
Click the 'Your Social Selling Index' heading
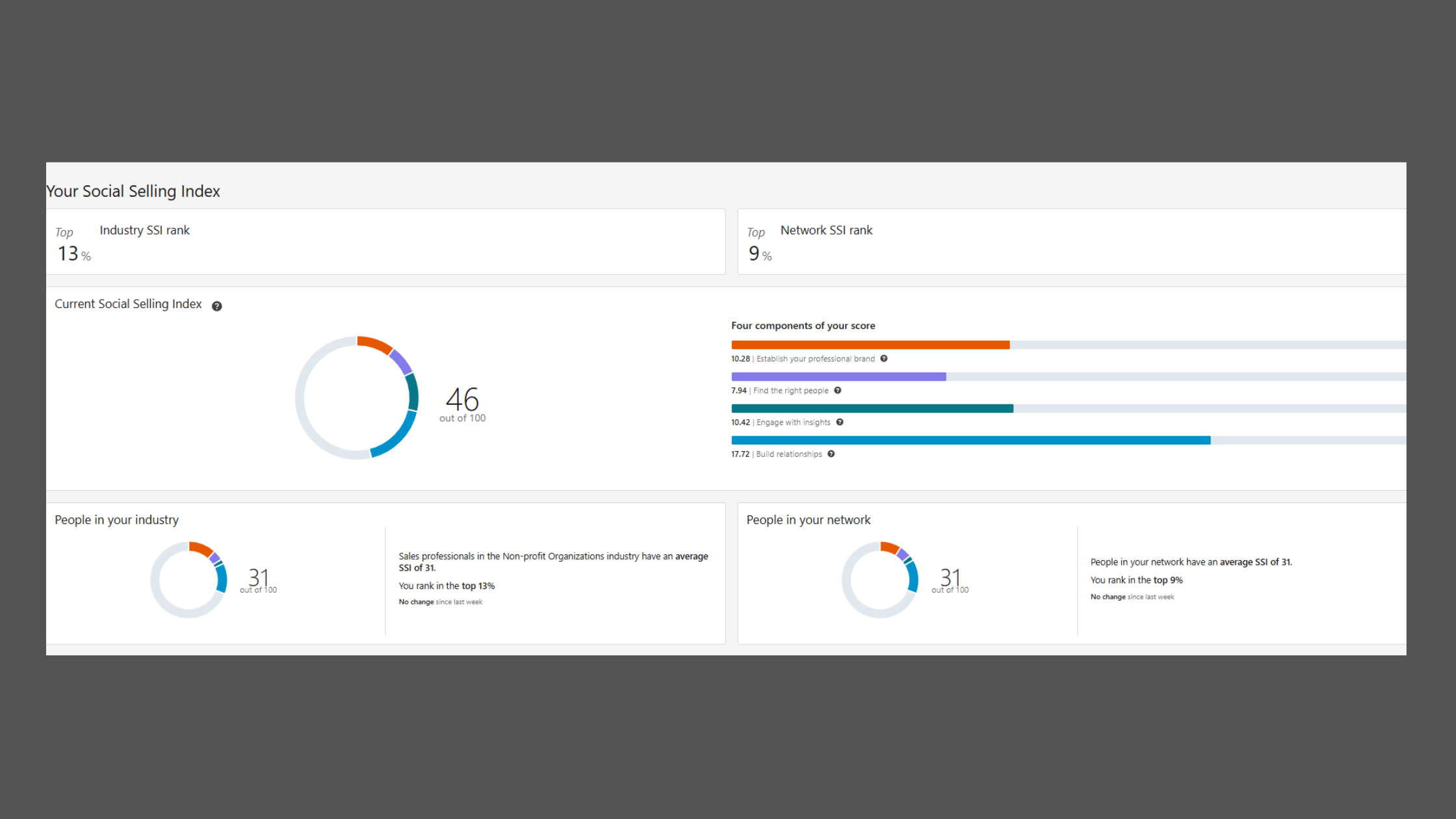click(133, 191)
